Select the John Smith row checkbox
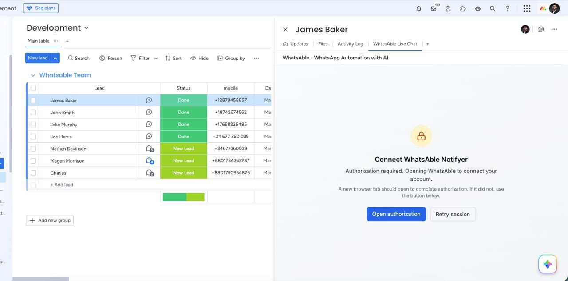This screenshot has height=281, width=568. [x=33, y=113]
